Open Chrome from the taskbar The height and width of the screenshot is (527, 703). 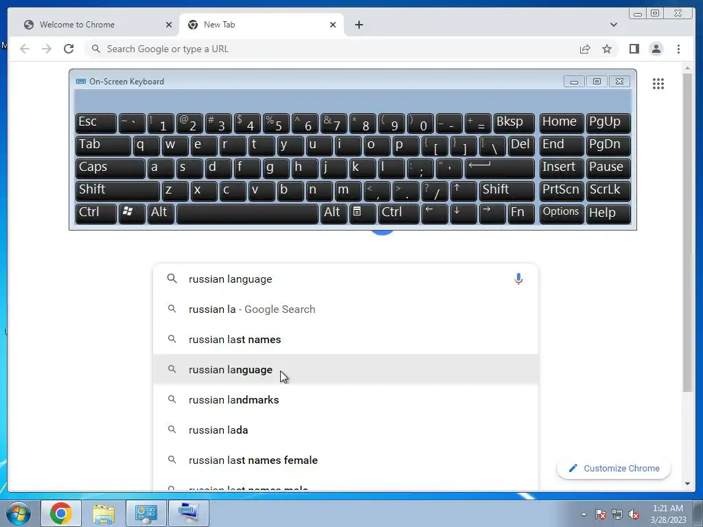tap(61, 513)
